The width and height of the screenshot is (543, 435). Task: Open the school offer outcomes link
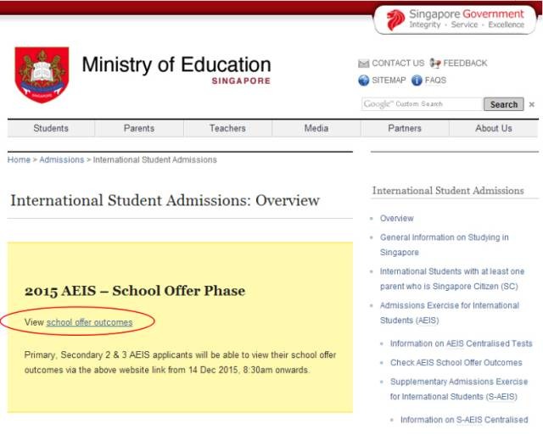point(89,322)
